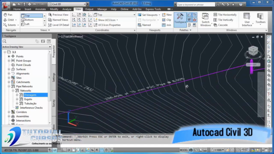Expand the Views panel arrow
The height and width of the screenshot is (154, 274).
(49, 30)
